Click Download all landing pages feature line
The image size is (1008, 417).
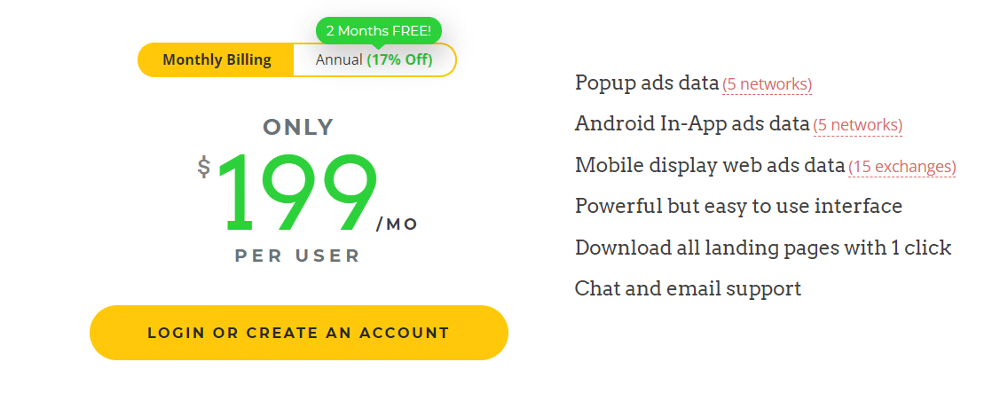click(x=763, y=248)
